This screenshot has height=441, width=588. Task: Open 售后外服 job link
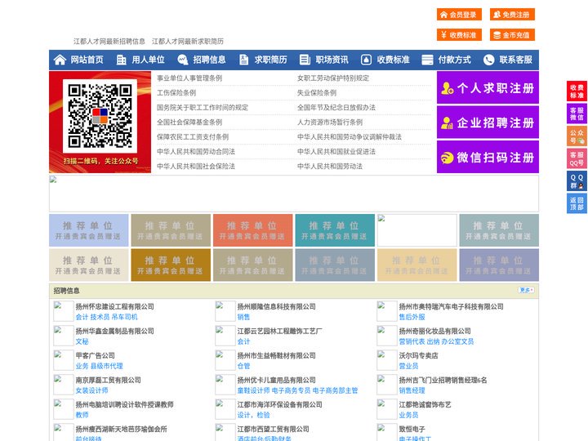coord(412,317)
